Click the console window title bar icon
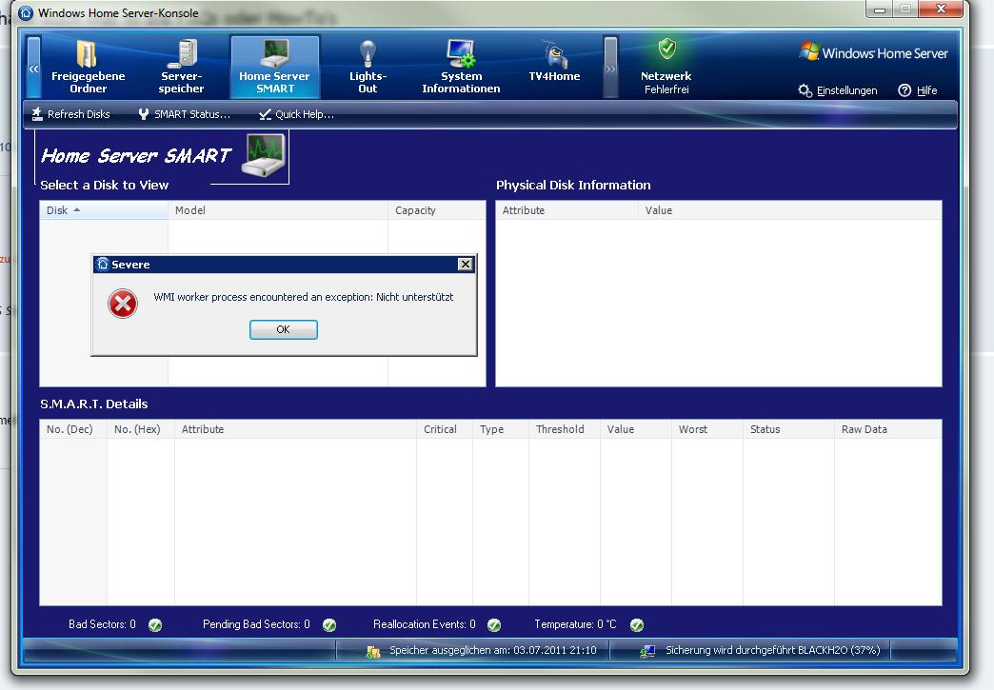This screenshot has width=994, height=690. 26,12
